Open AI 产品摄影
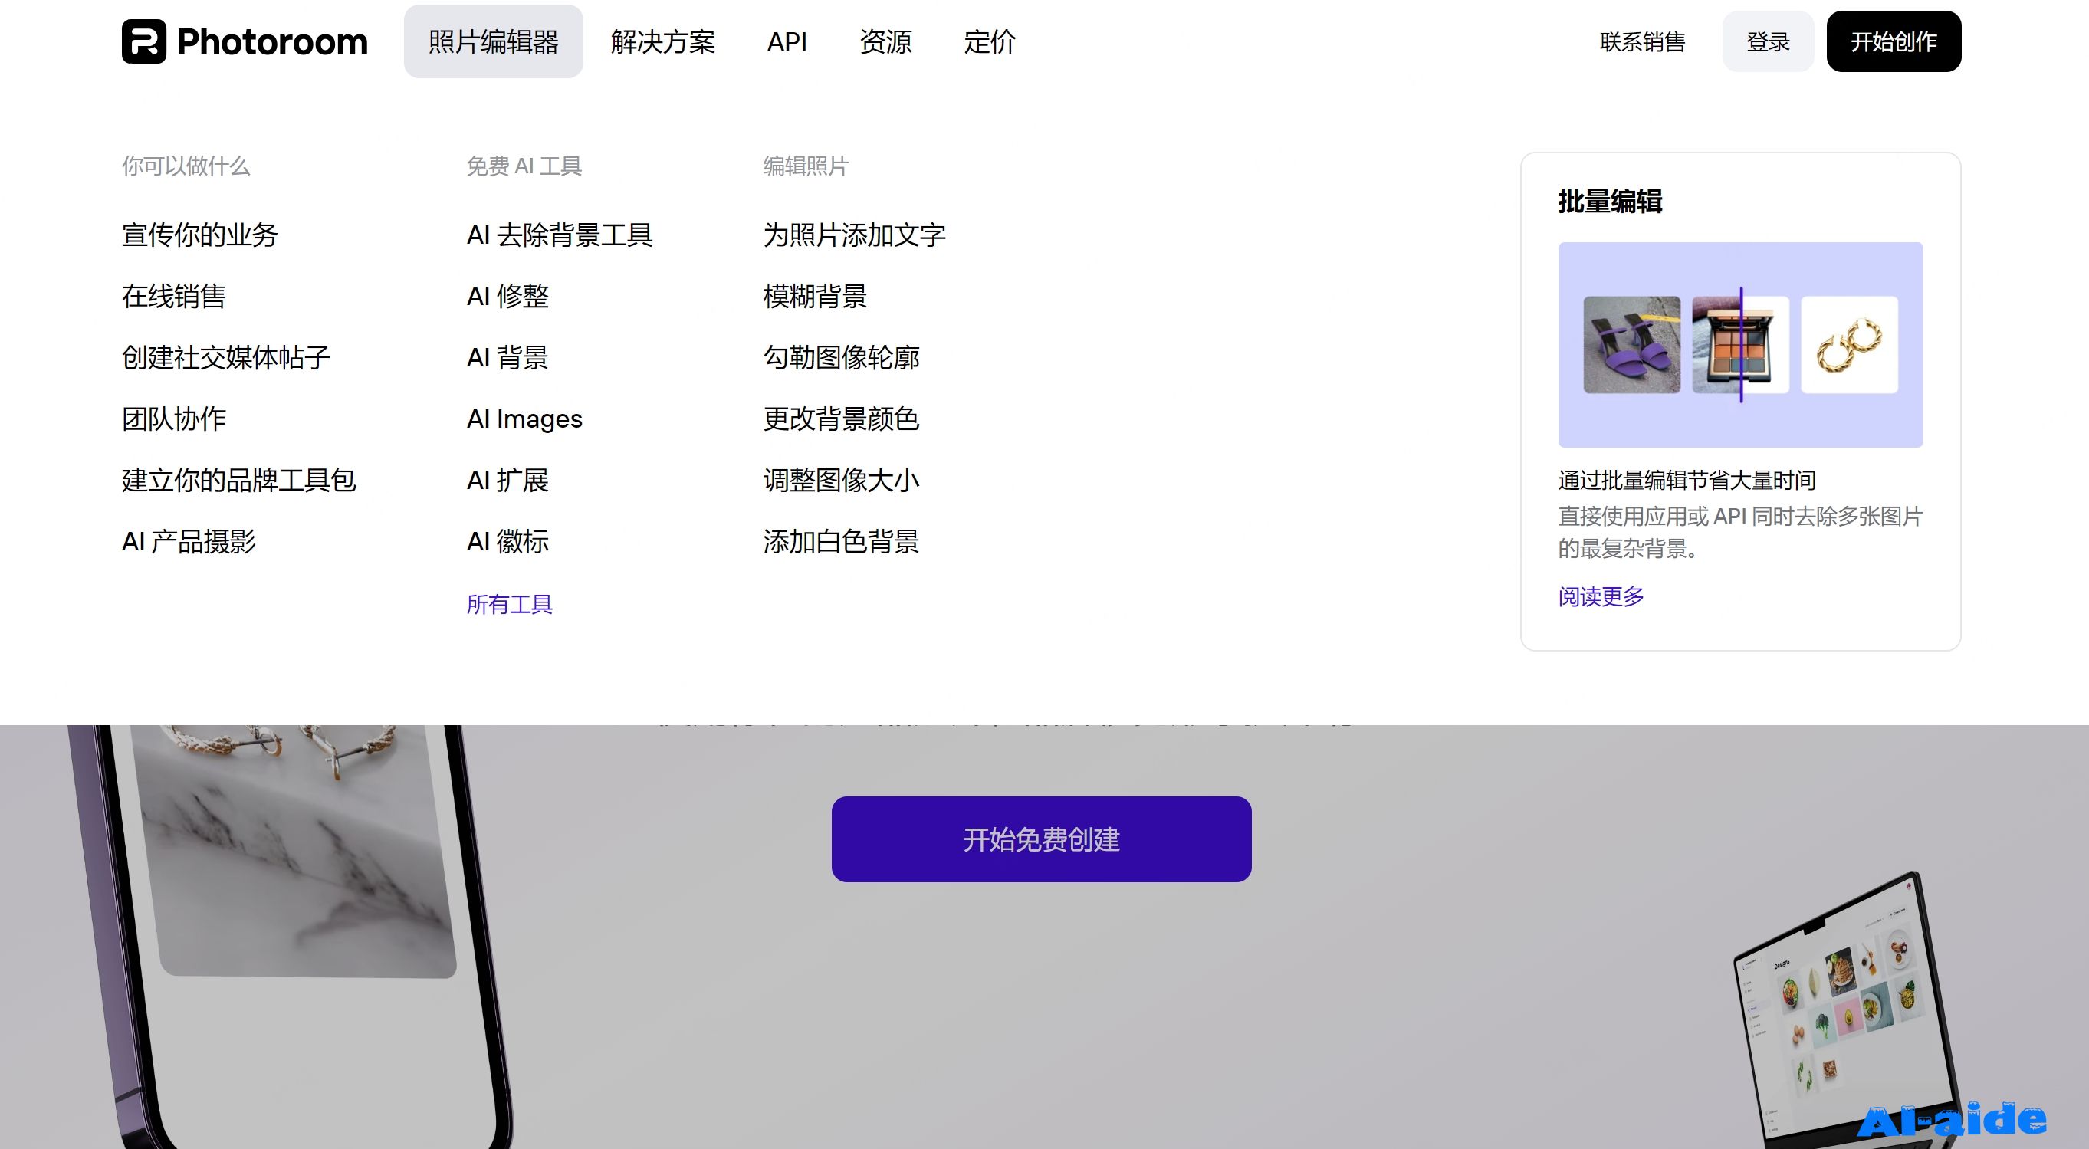Viewport: 2089px width, 1149px height. 189,542
